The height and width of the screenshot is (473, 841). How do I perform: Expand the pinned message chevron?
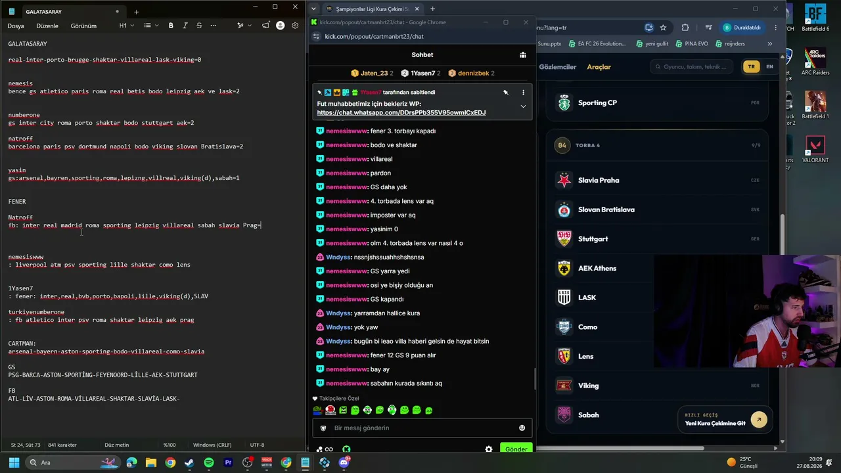pyautogui.click(x=523, y=106)
